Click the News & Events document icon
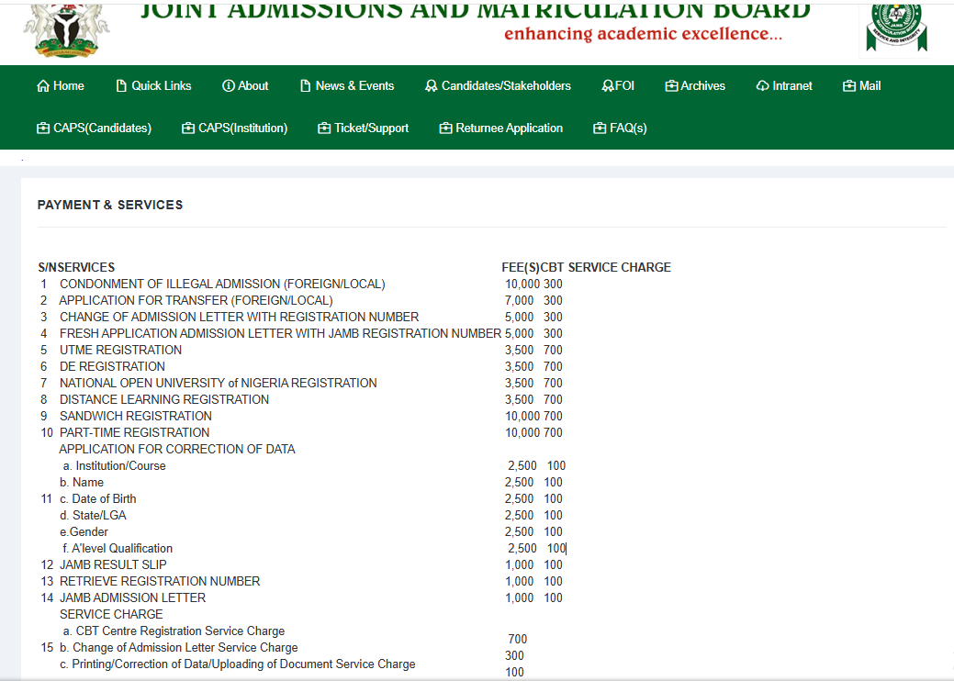 306,86
